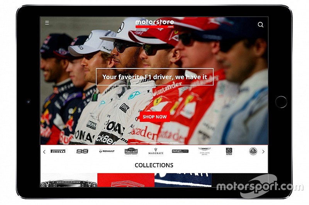Show previous brands with left chevron
Viewport: 309px width, 205px height.
[x=44, y=152]
